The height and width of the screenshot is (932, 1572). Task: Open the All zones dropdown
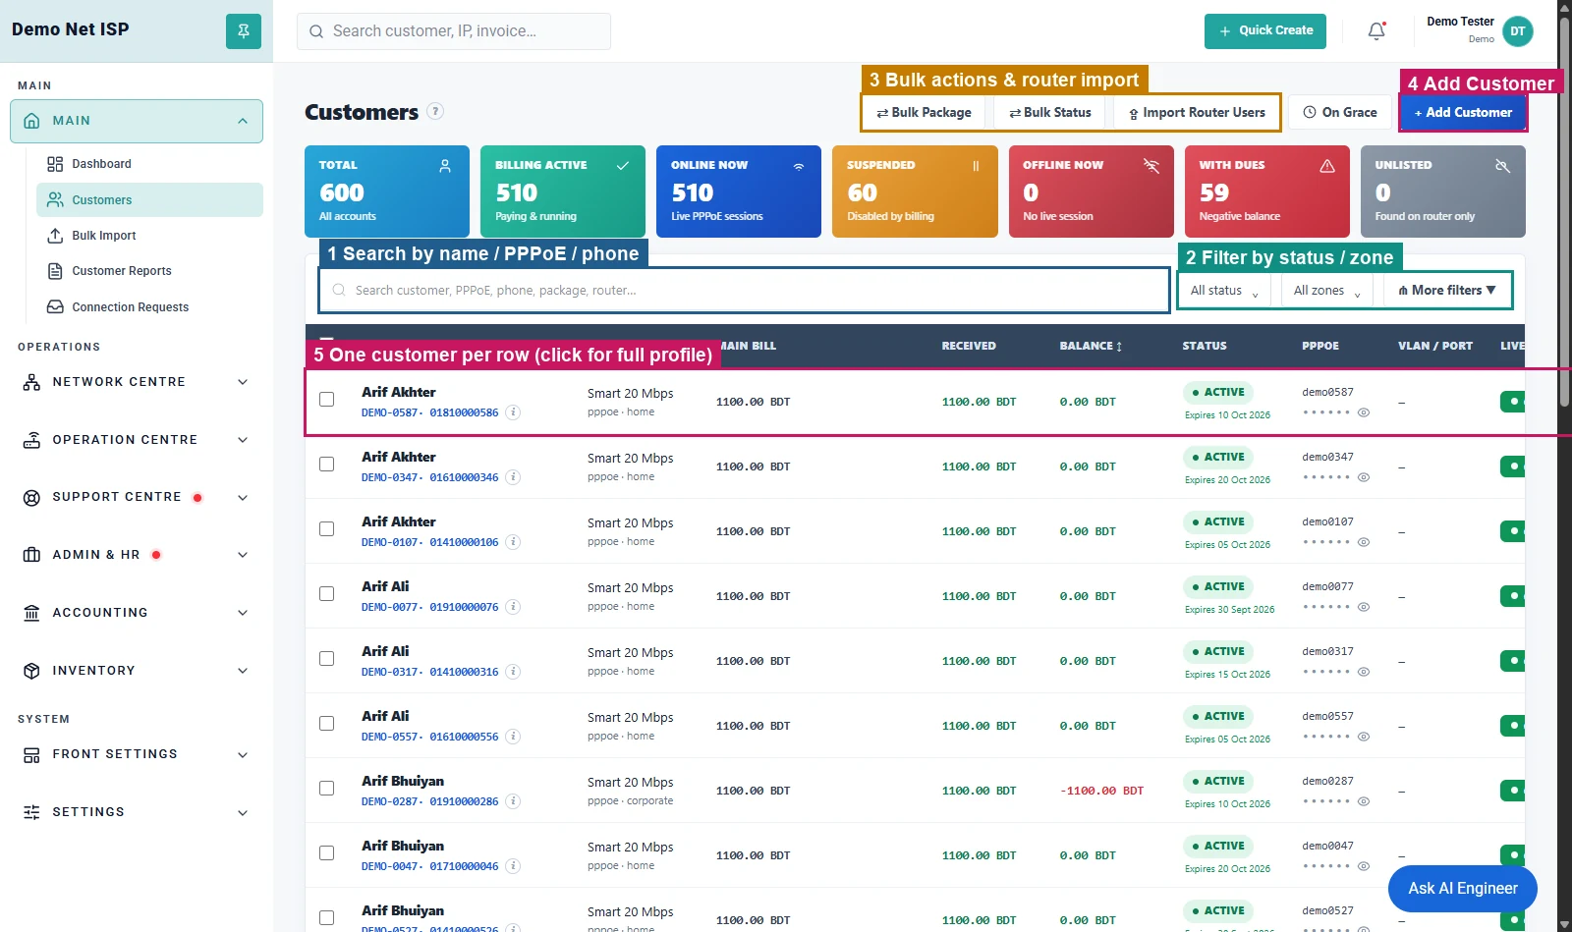(1327, 291)
